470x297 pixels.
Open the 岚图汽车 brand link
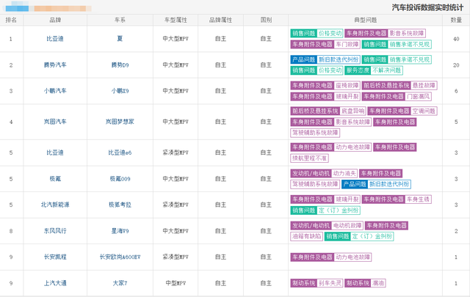click(55, 122)
